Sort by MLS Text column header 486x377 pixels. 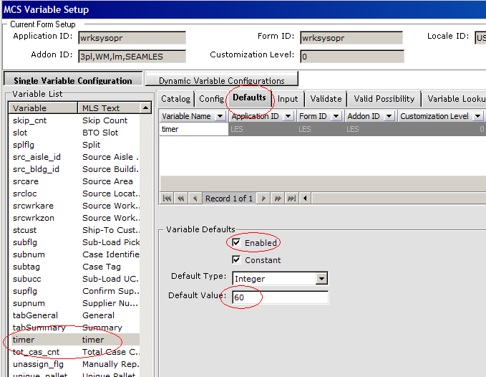coord(109,108)
